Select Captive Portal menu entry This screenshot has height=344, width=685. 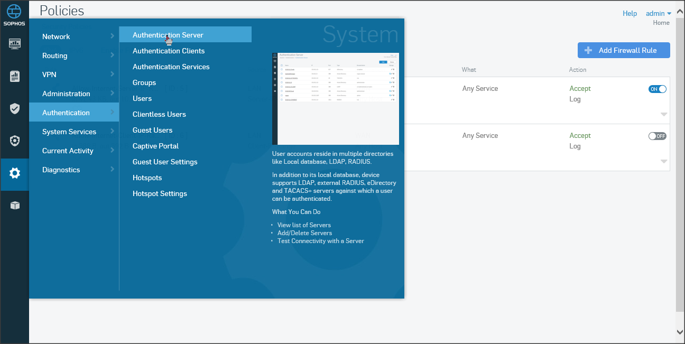point(155,146)
